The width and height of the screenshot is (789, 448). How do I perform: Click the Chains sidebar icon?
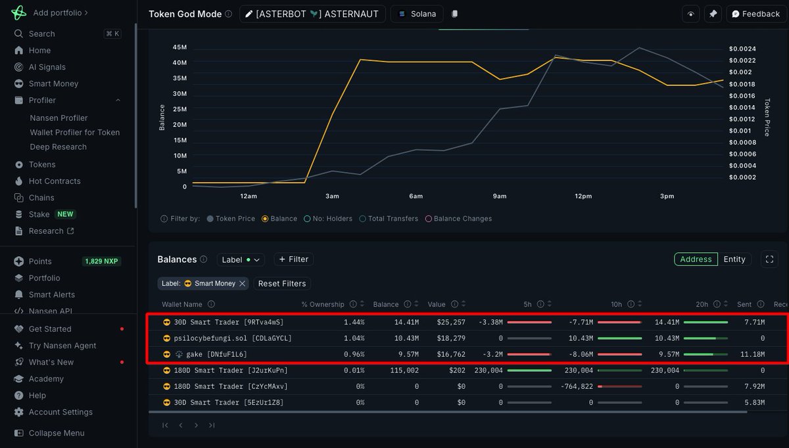click(x=18, y=198)
